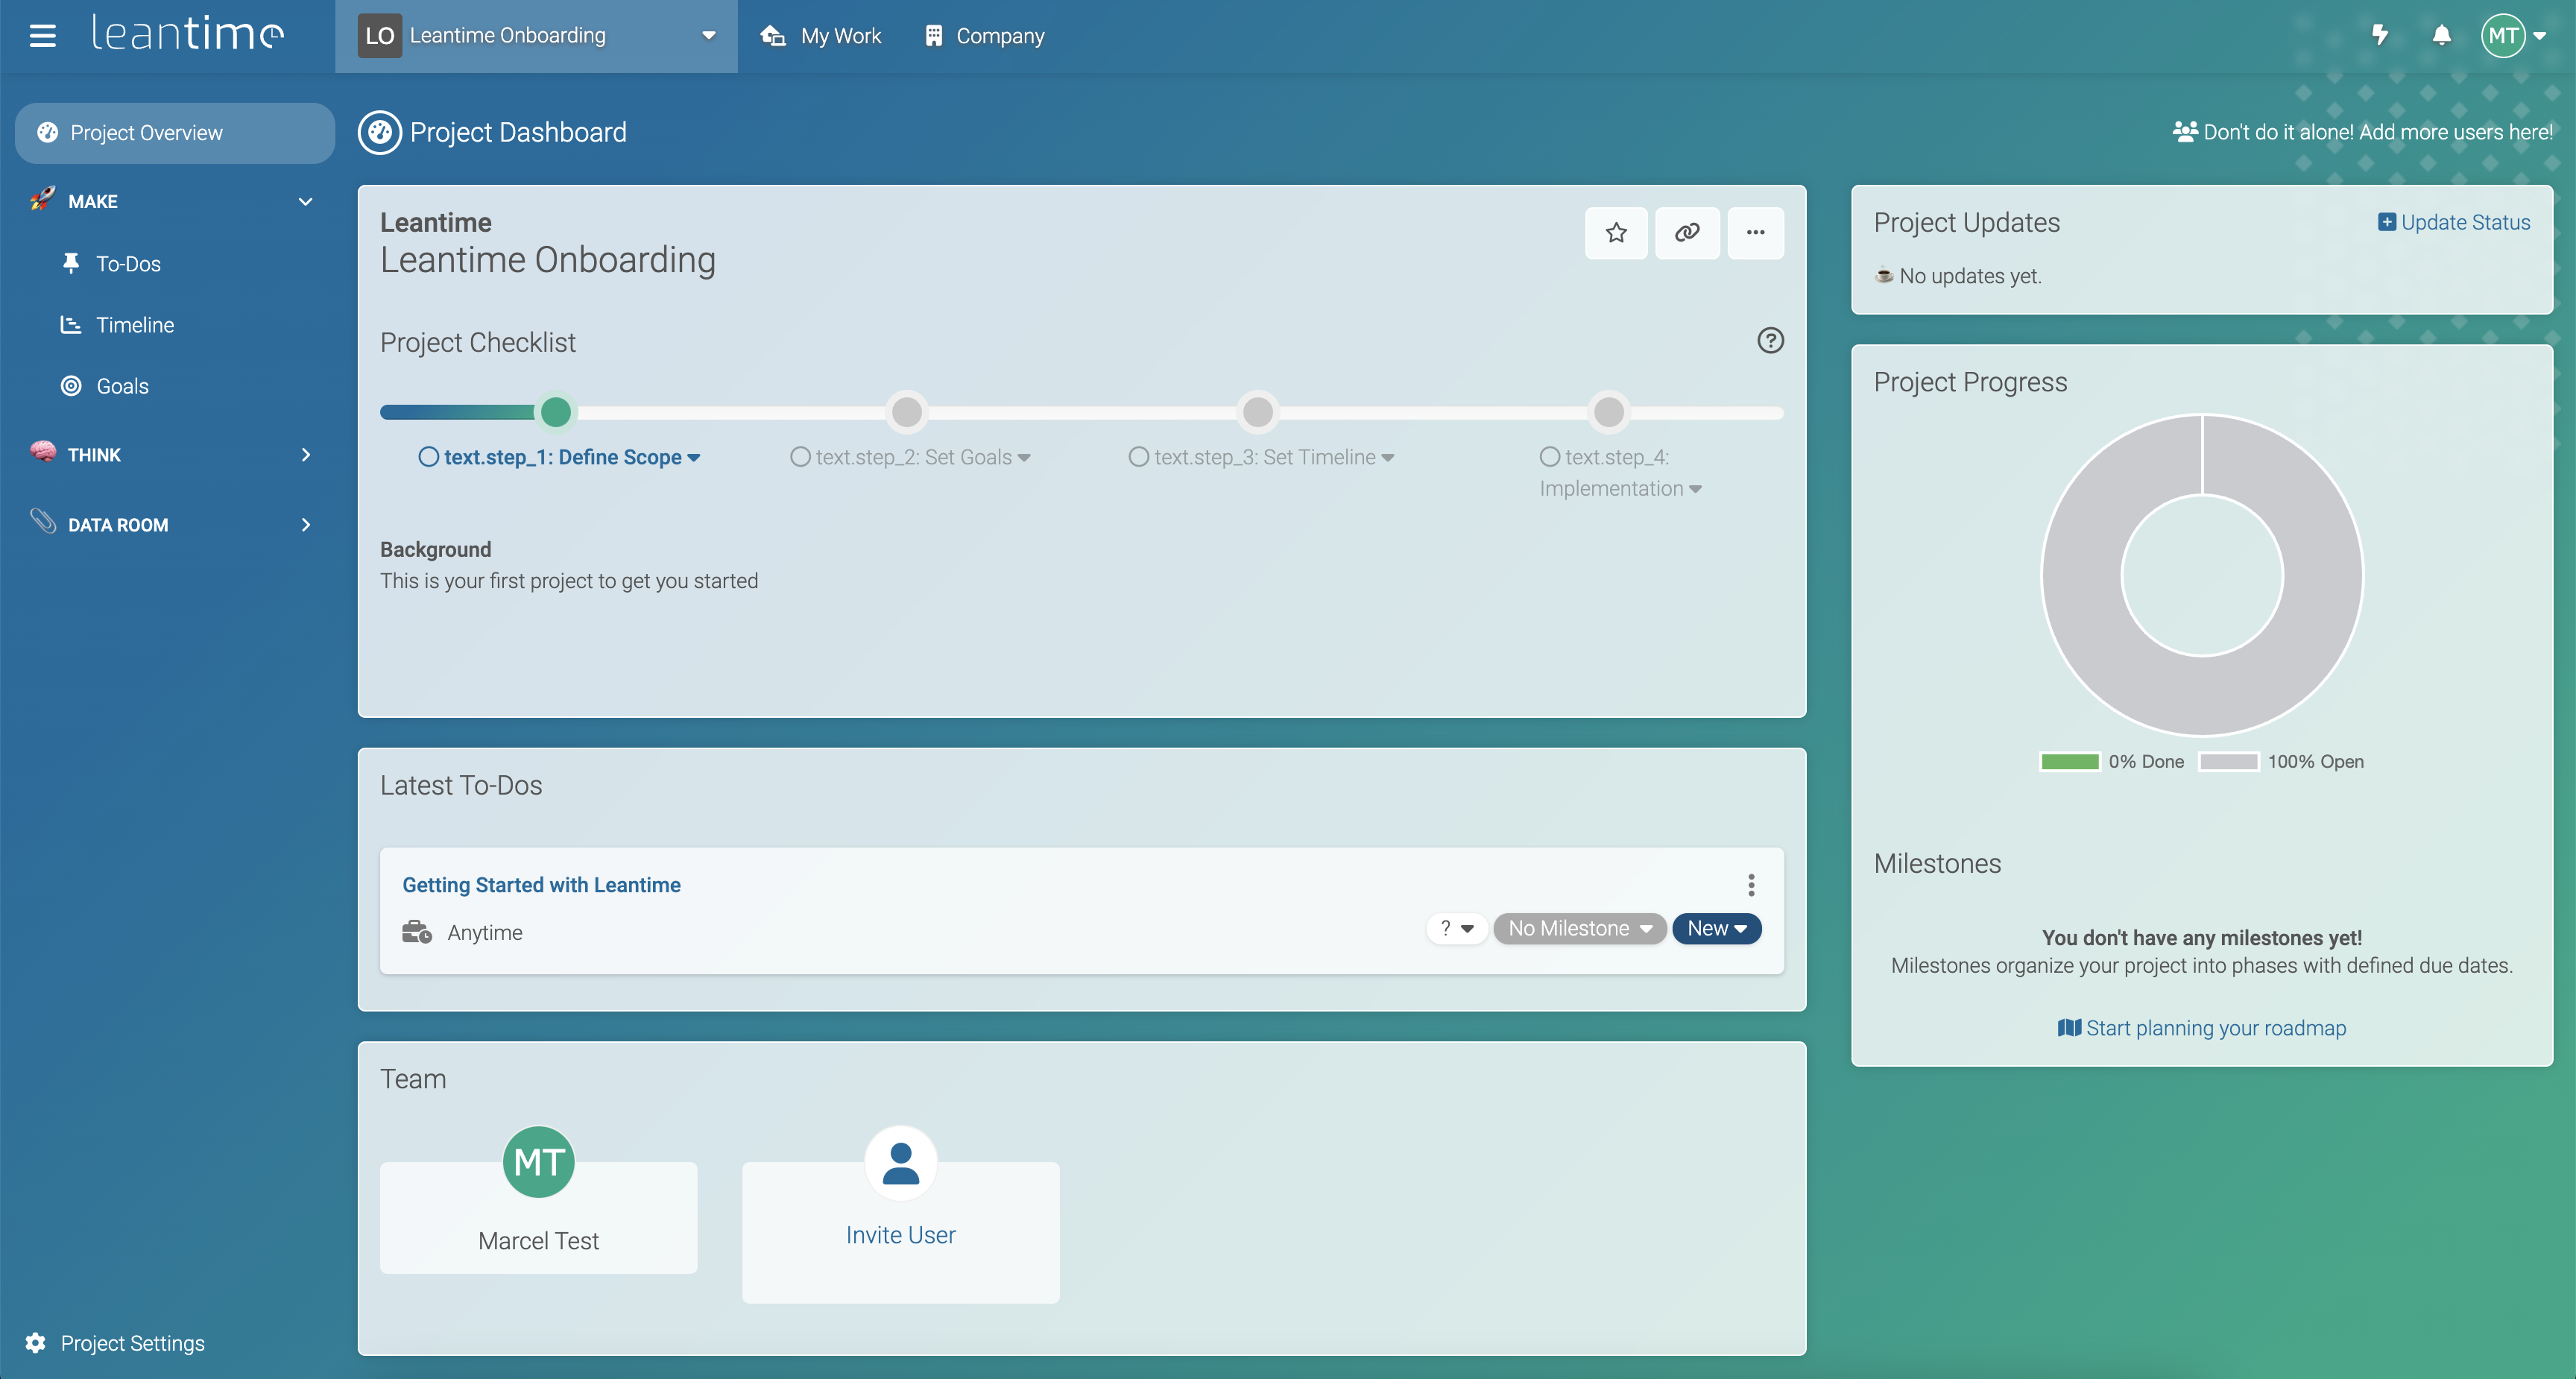Check the Define Scope step circle

(428, 457)
